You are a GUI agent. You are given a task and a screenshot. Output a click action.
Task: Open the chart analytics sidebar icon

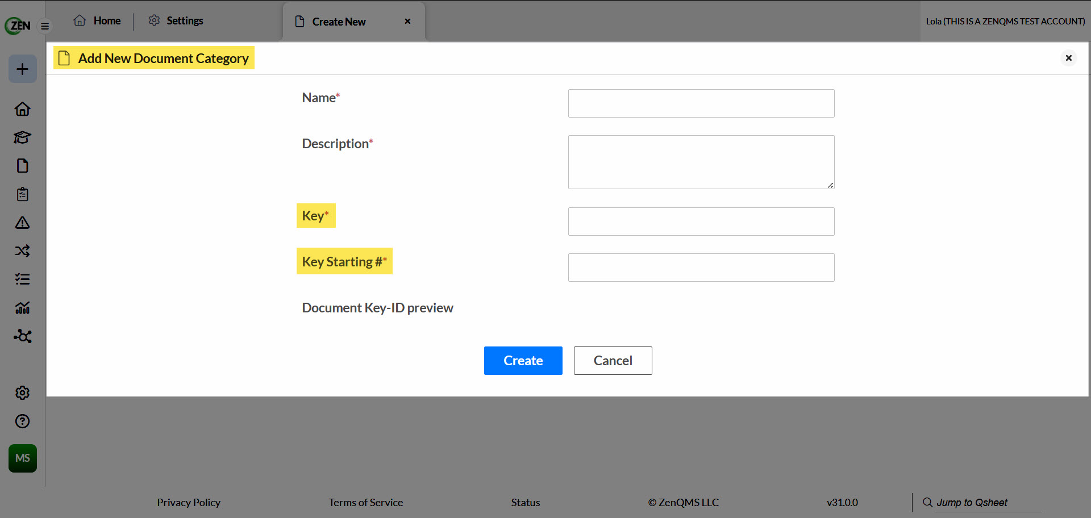23,307
